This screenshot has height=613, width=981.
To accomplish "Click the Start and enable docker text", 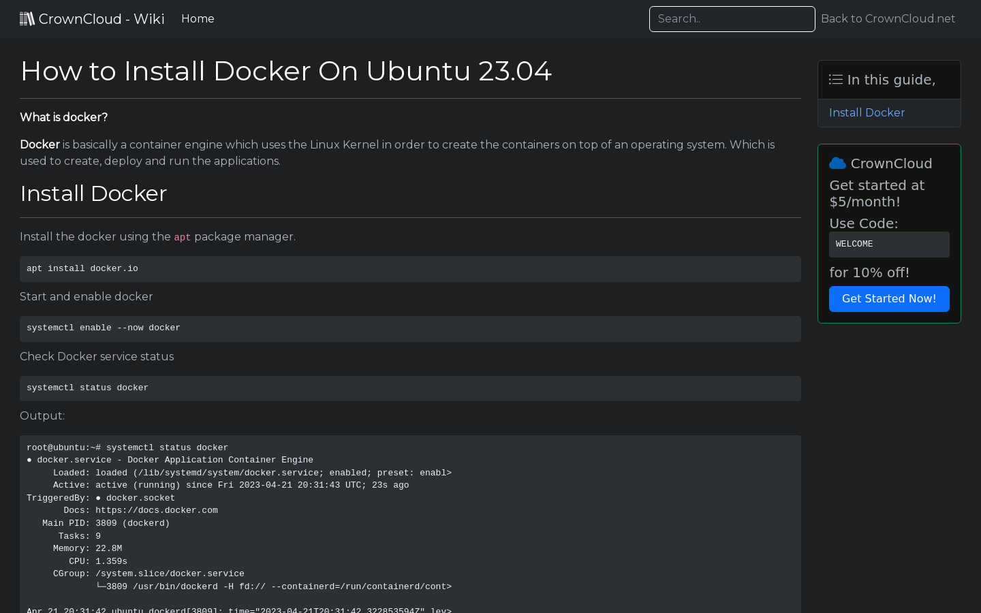I will click(87, 297).
